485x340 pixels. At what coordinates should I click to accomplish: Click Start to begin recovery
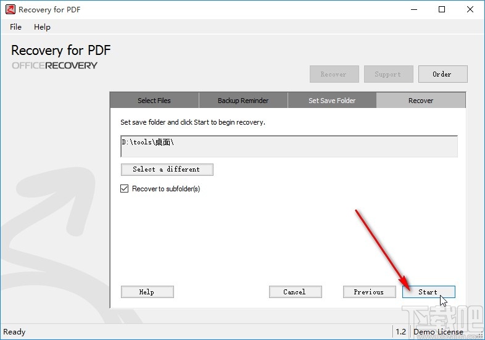(x=428, y=292)
